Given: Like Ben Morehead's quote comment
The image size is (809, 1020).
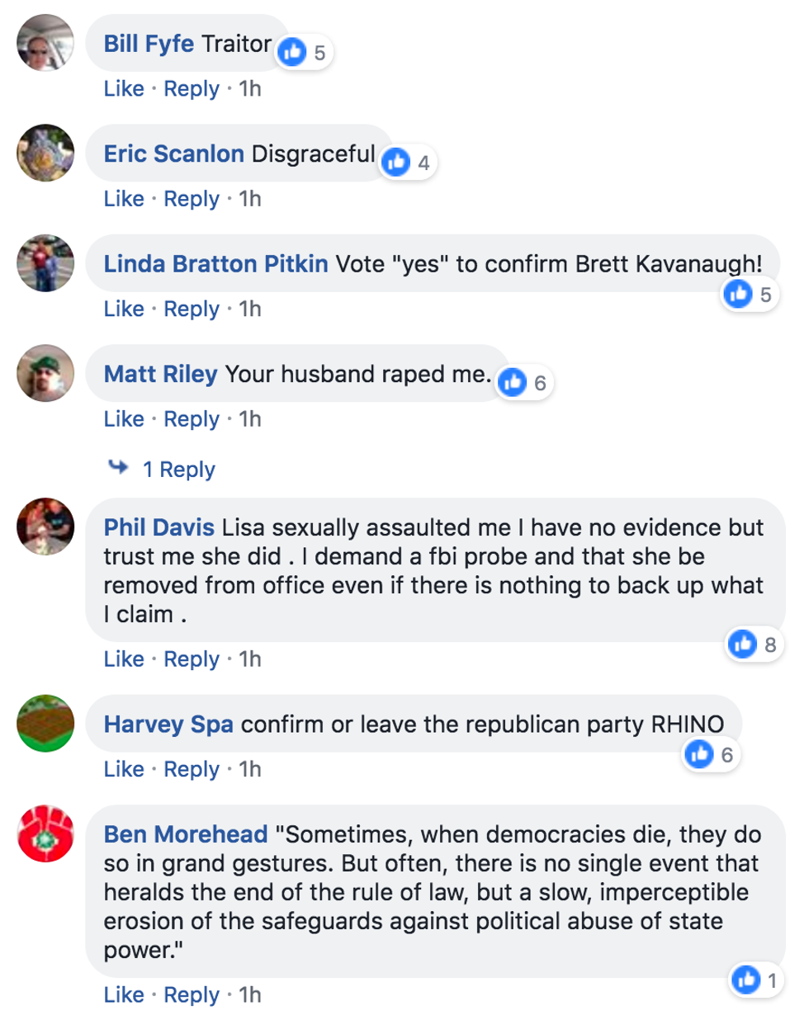Looking at the screenshot, I should point(123,994).
